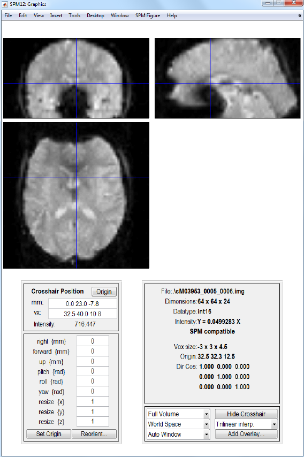
Task: Click the vx crosshair position field
Action: click(82, 314)
